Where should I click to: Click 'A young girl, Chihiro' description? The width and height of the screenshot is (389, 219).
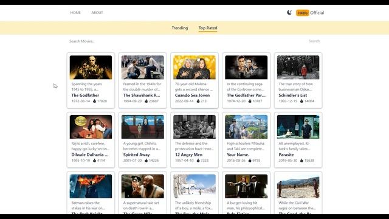(x=142, y=146)
